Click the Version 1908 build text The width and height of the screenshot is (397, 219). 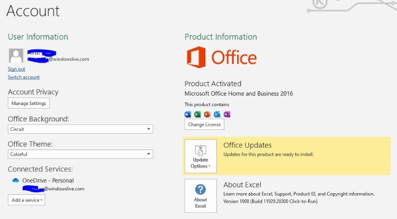click(x=270, y=202)
